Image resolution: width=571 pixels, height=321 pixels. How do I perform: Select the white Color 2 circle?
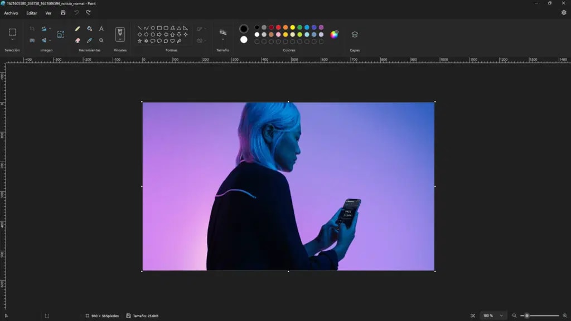coord(244,40)
